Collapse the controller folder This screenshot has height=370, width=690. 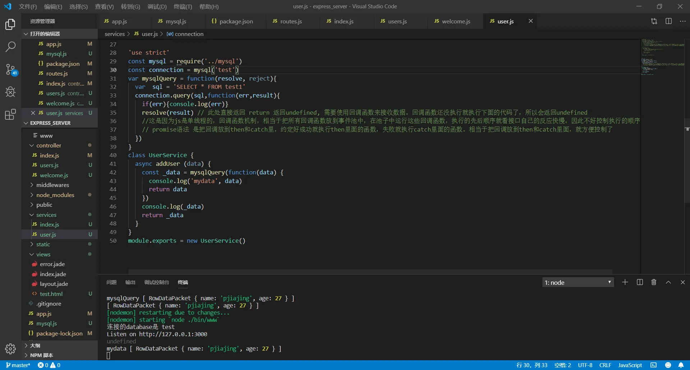[x=49, y=145]
